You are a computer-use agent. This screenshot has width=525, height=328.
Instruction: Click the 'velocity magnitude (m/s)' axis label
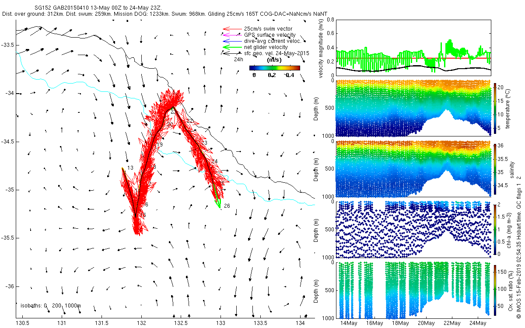(321, 49)
